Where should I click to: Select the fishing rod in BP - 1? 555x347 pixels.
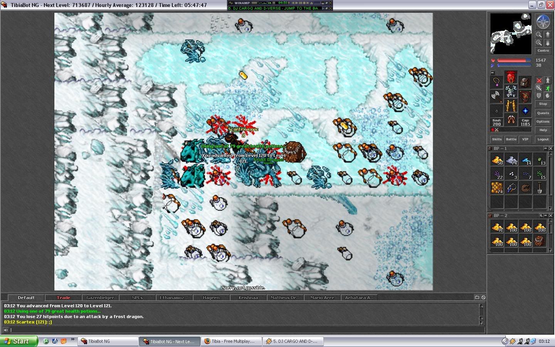tap(511, 188)
